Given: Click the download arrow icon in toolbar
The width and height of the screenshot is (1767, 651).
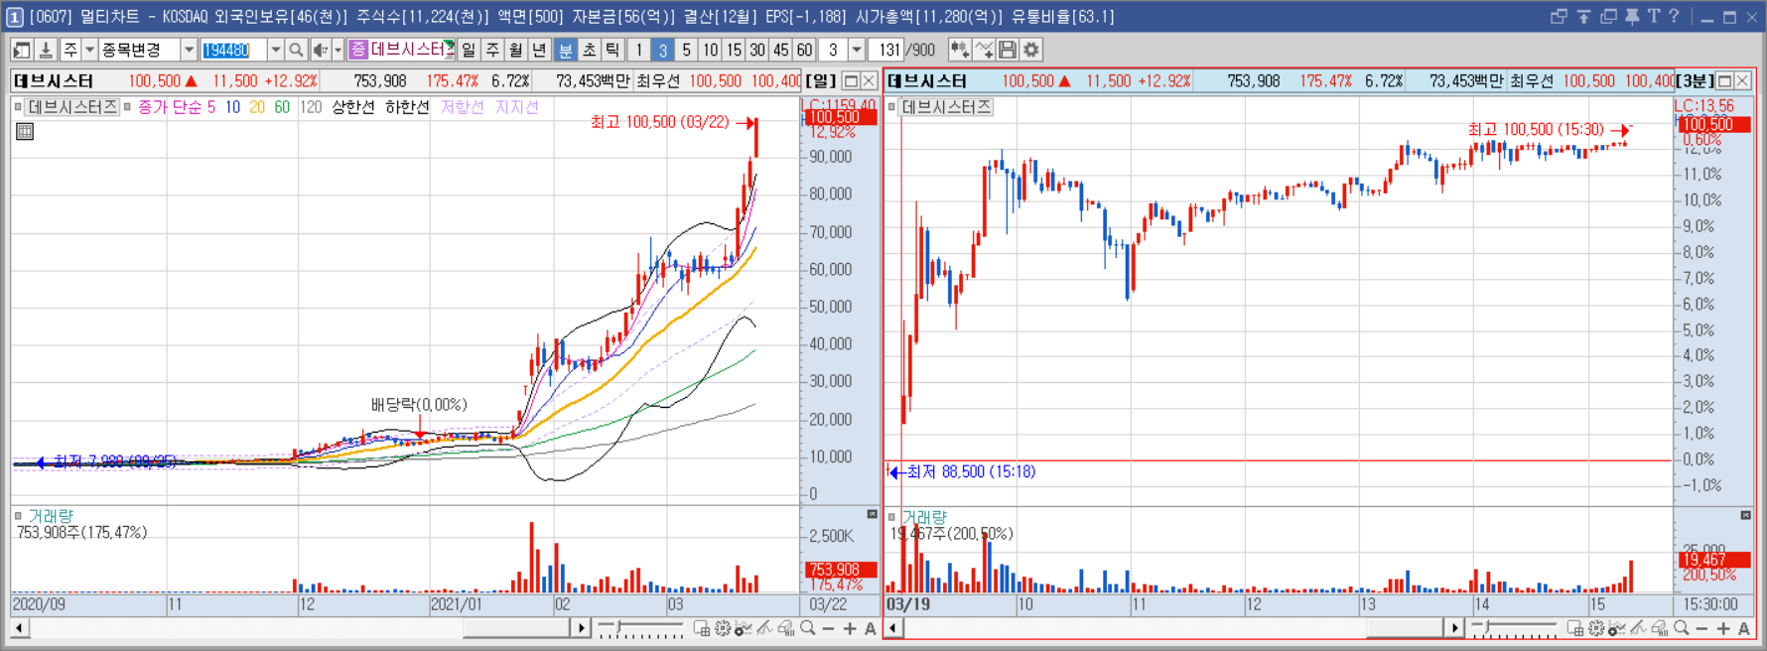Looking at the screenshot, I should tap(46, 50).
